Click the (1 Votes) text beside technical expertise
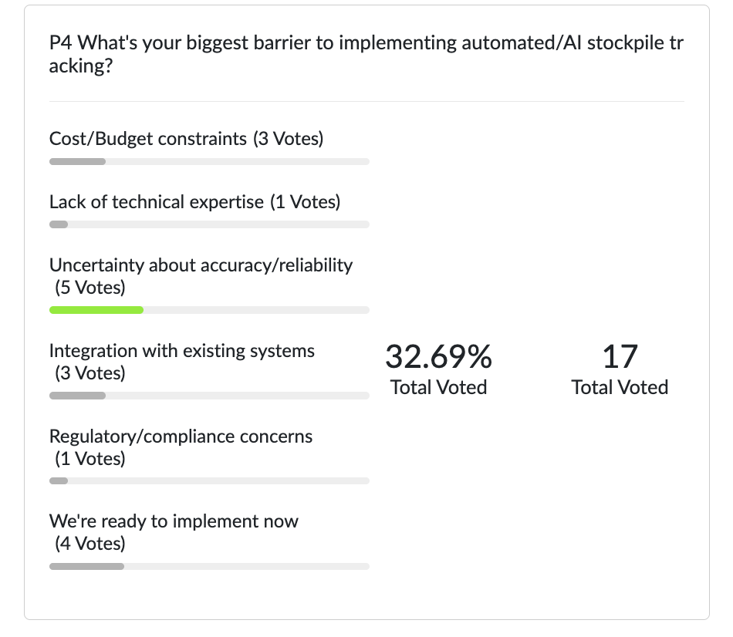Screen dimensions: 733x637 click(x=305, y=202)
